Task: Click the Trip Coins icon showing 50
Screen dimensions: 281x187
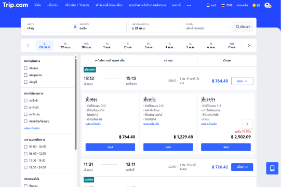Action: click(256, 5)
